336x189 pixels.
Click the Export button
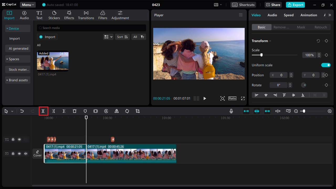point(295,5)
